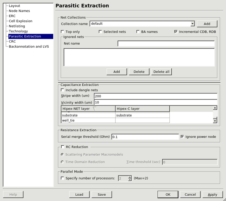226x201 pixels.
Task: Click the Net name input field
Action: (x=166, y=44)
